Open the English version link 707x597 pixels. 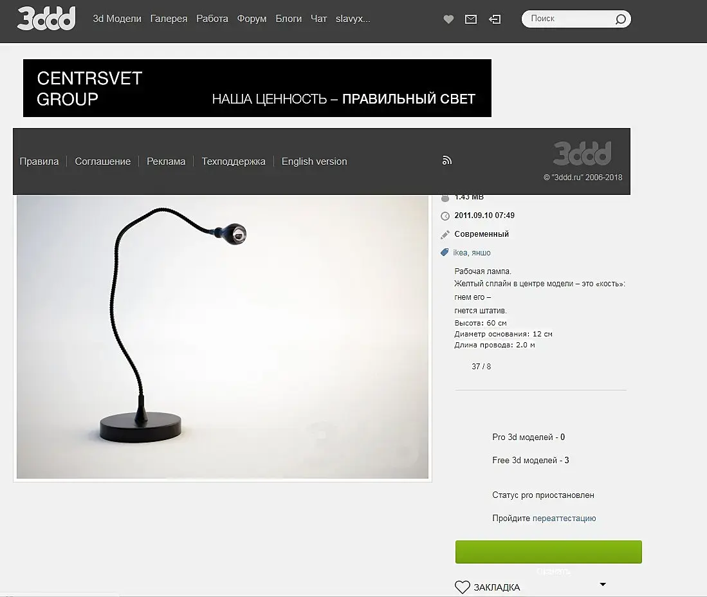315,161
